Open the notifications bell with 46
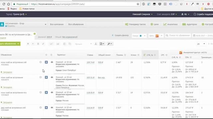Viewport: 213px width, 119px height. coord(185,14)
